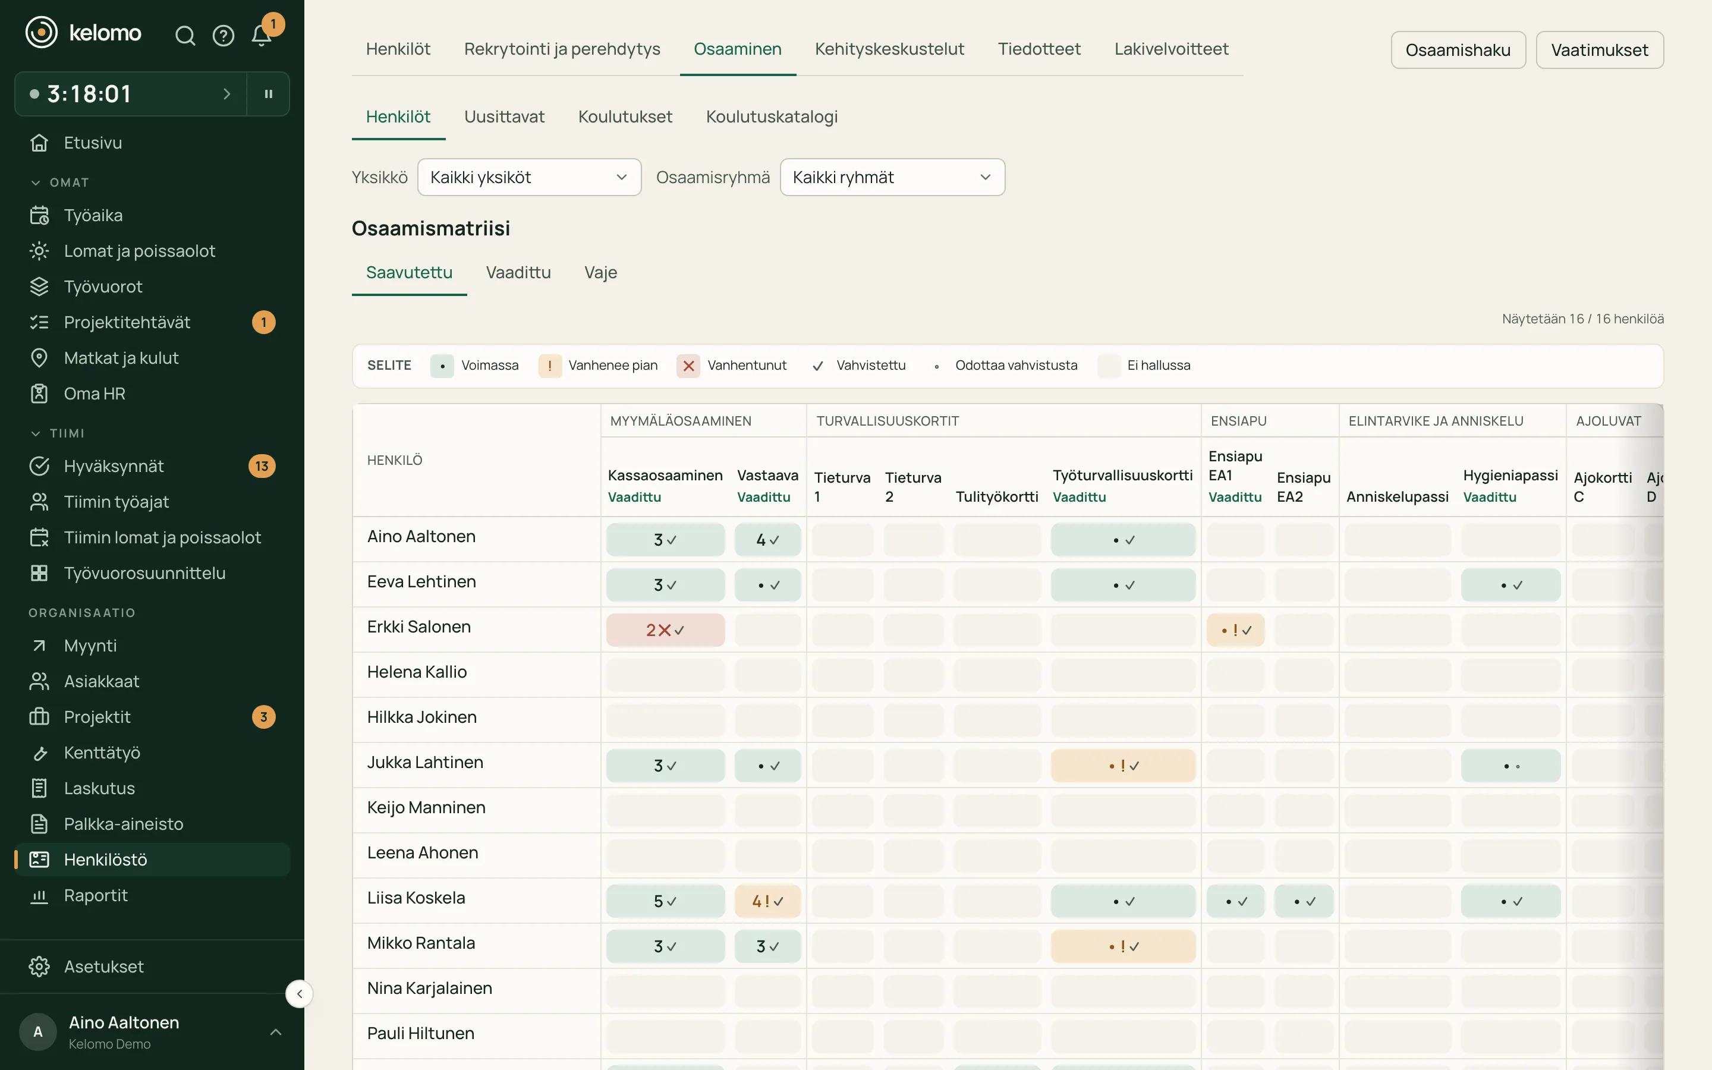Open Työvuorot layers icon
Screen dimensions: 1712x1070
tap(40, 287)
